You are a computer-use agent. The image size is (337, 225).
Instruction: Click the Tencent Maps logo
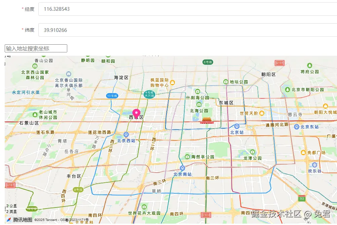click(x=20, y=220)
